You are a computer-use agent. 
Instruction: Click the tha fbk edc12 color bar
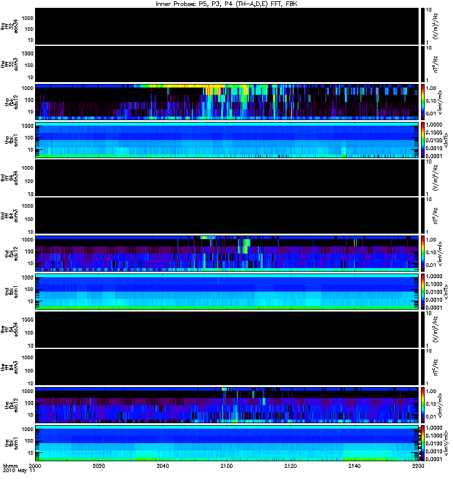click(x=422, y=102)
